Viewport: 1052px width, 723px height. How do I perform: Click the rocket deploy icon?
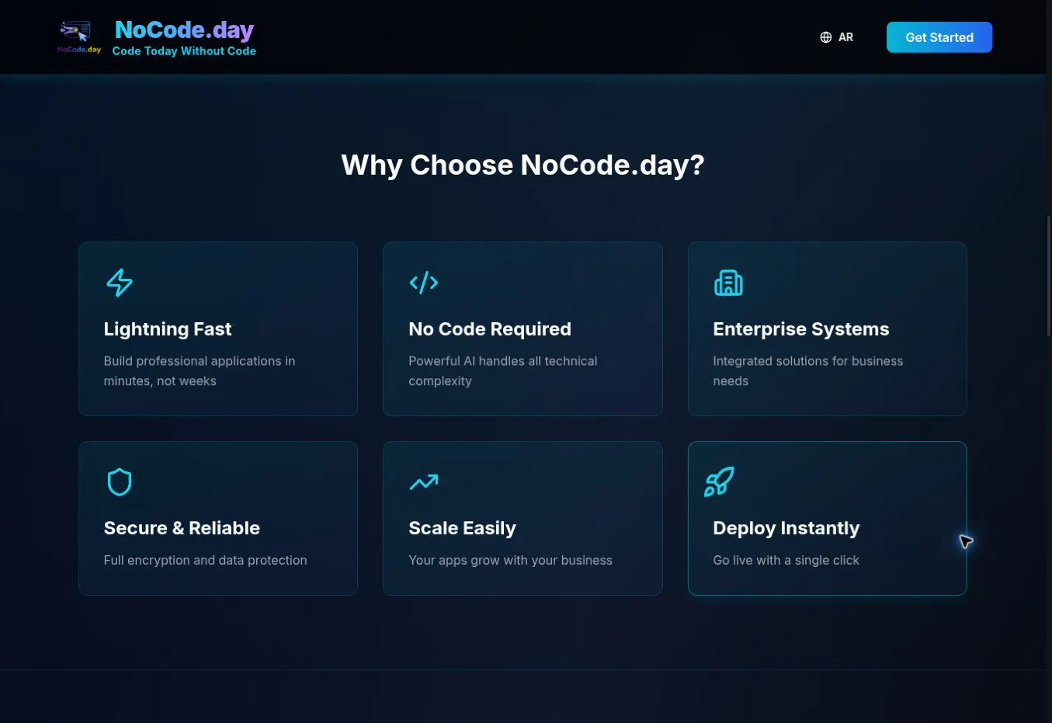click(719, 481)
